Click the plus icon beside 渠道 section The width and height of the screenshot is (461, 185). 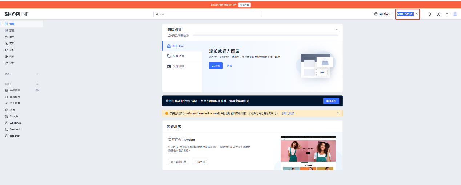37,84
